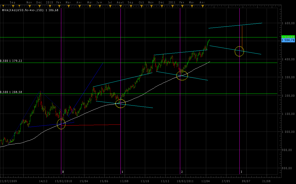The width and height of the screenshot is (296, 184).
Task: Select the yellow circle at the February 2011 low
Action: [182, 75]
